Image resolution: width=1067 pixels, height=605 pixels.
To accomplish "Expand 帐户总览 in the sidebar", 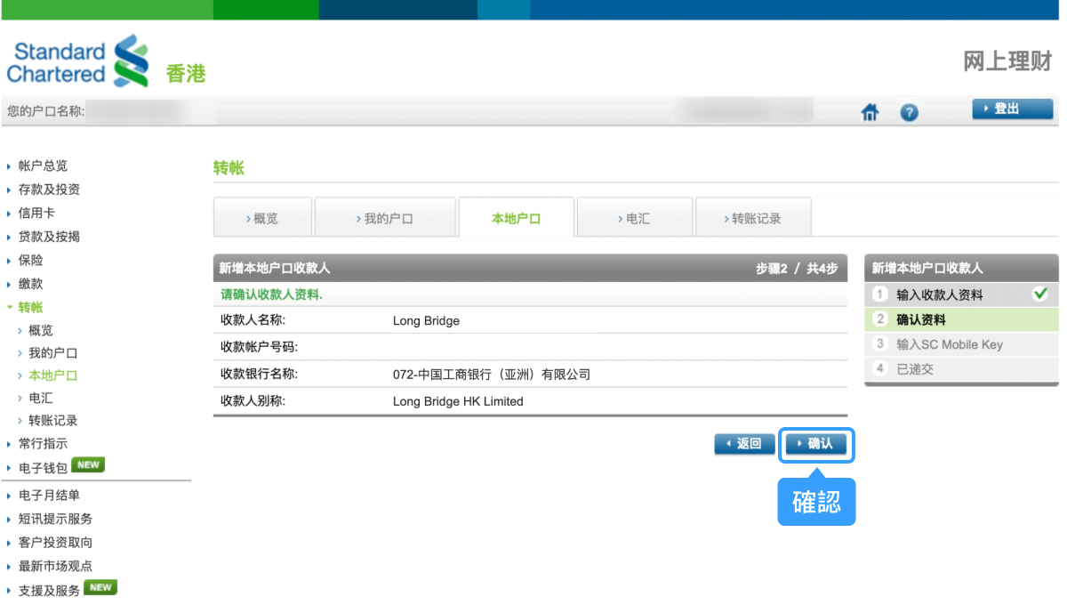I will pyautogui.click(x=43, y=165).
